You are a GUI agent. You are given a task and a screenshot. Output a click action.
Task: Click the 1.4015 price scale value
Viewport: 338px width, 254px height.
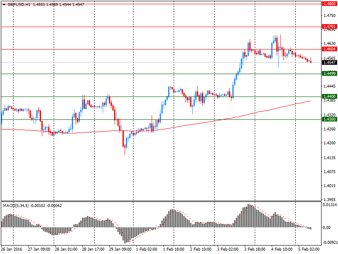coord(330,185)
